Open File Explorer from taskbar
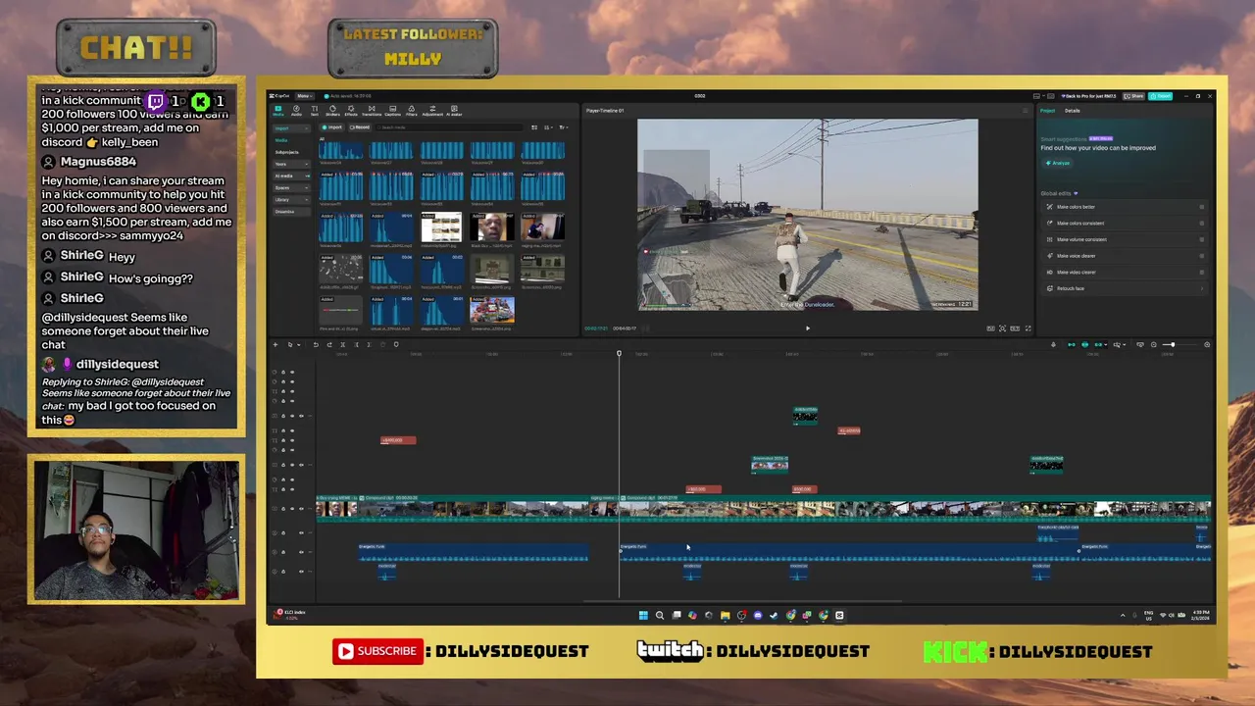This screenshot has height=706, width=1255. coord(725,615)
